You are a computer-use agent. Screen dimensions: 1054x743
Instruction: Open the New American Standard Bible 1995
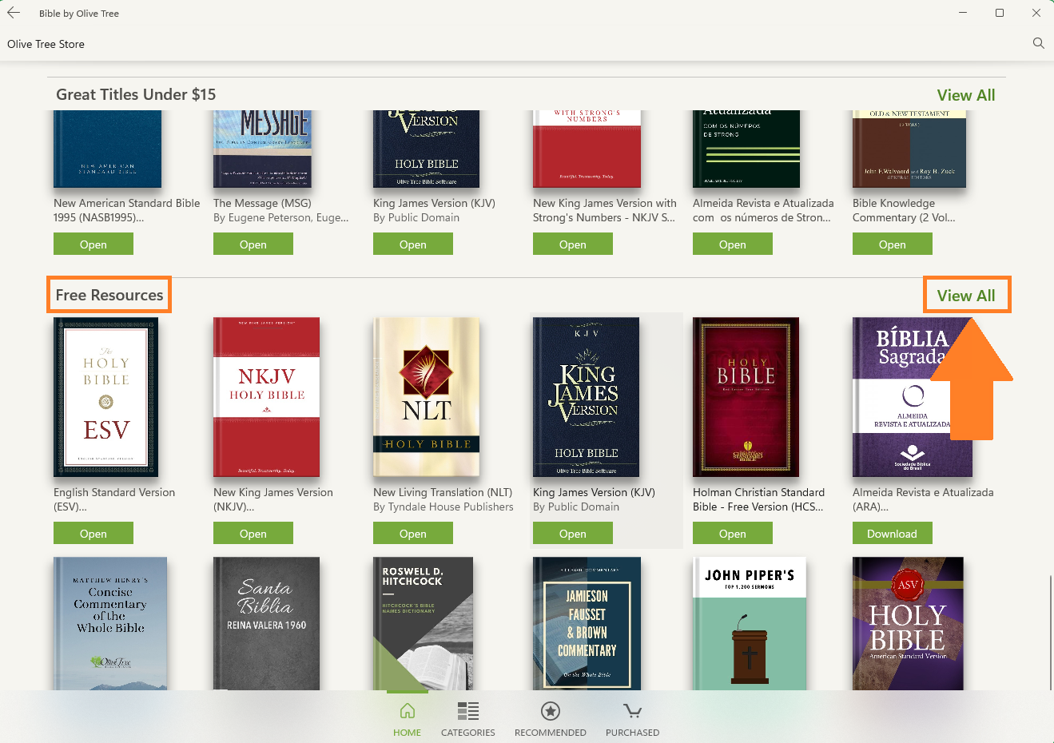click(93, 244)
